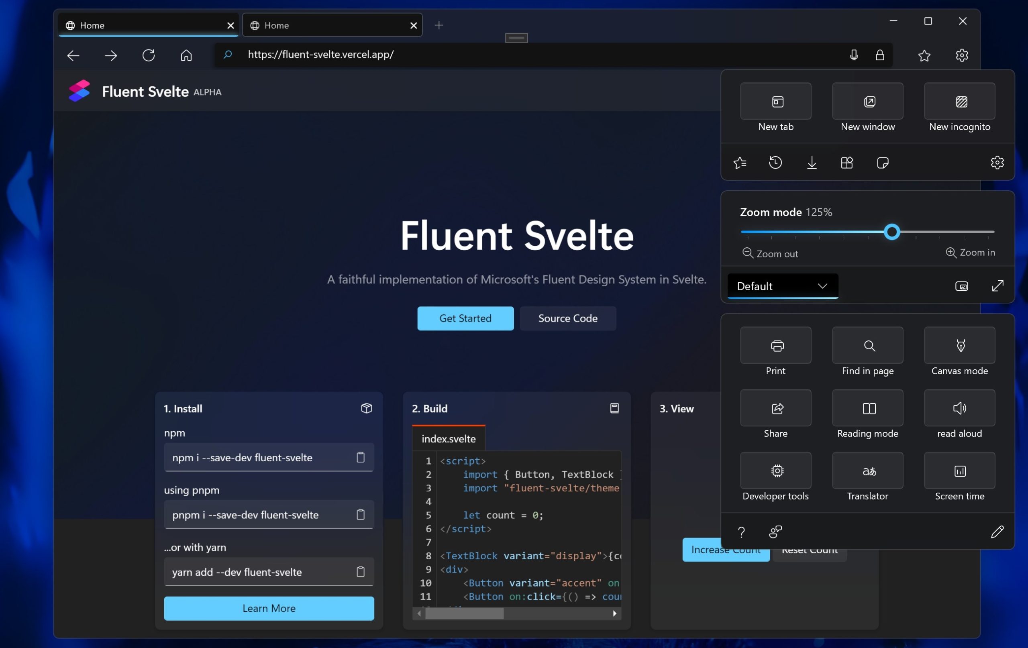This screenshot has width=1028, height=648.
Task: Open Screen time tile
Action: point(959,471)
